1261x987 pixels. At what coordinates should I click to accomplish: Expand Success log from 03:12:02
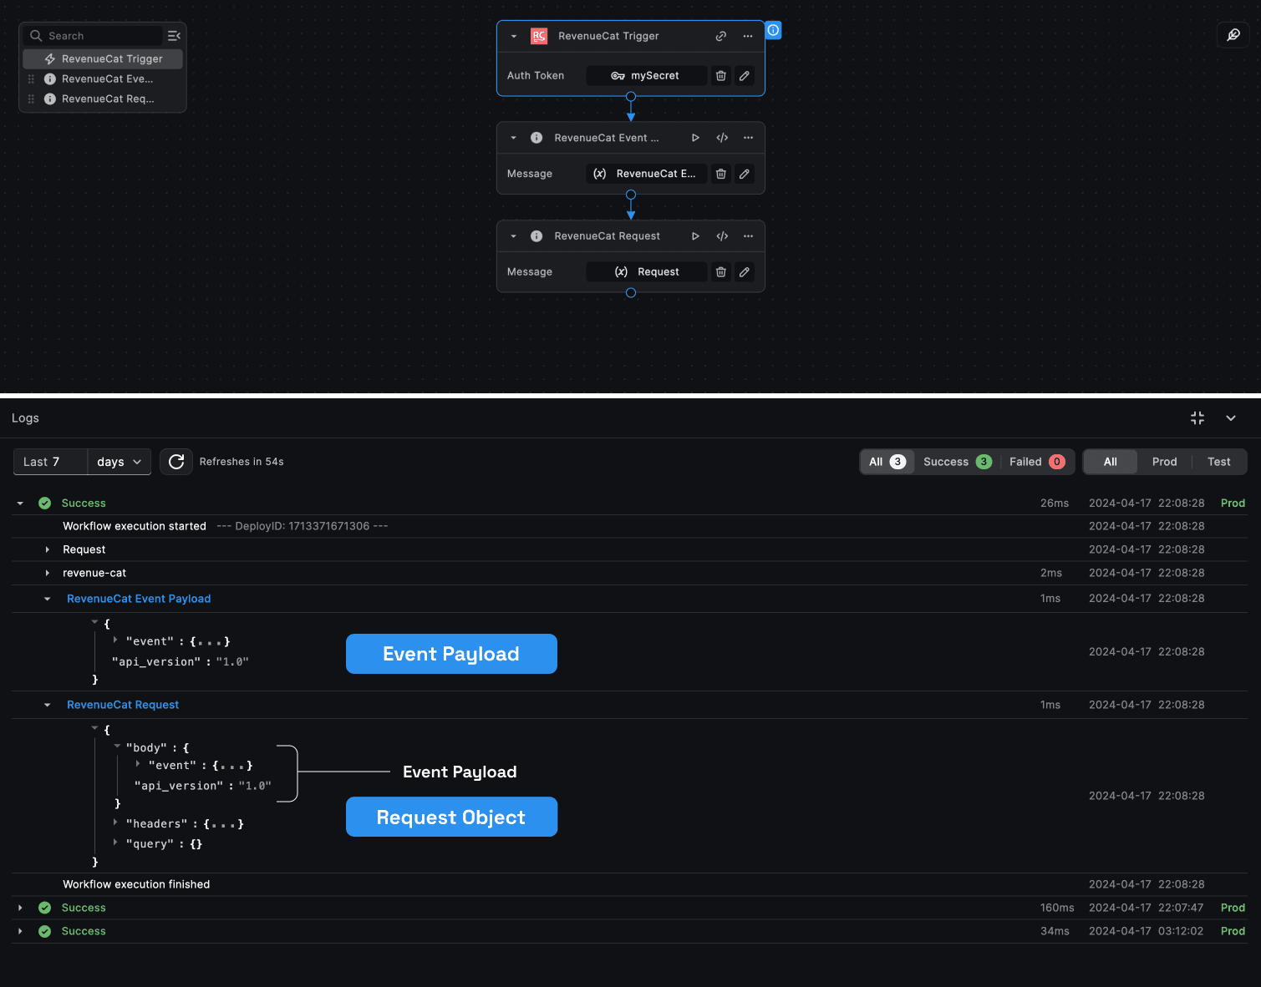pos(20,931)
